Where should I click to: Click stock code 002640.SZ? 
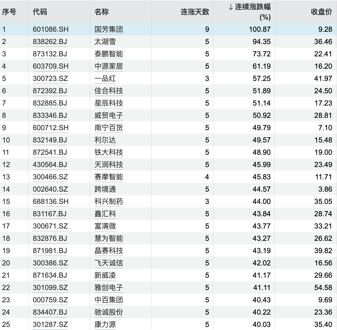tap(50, 189)
